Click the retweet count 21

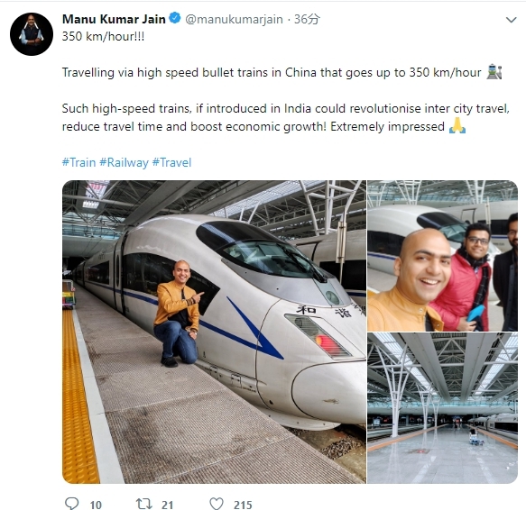pyautogui.click(x=167, y=505)
